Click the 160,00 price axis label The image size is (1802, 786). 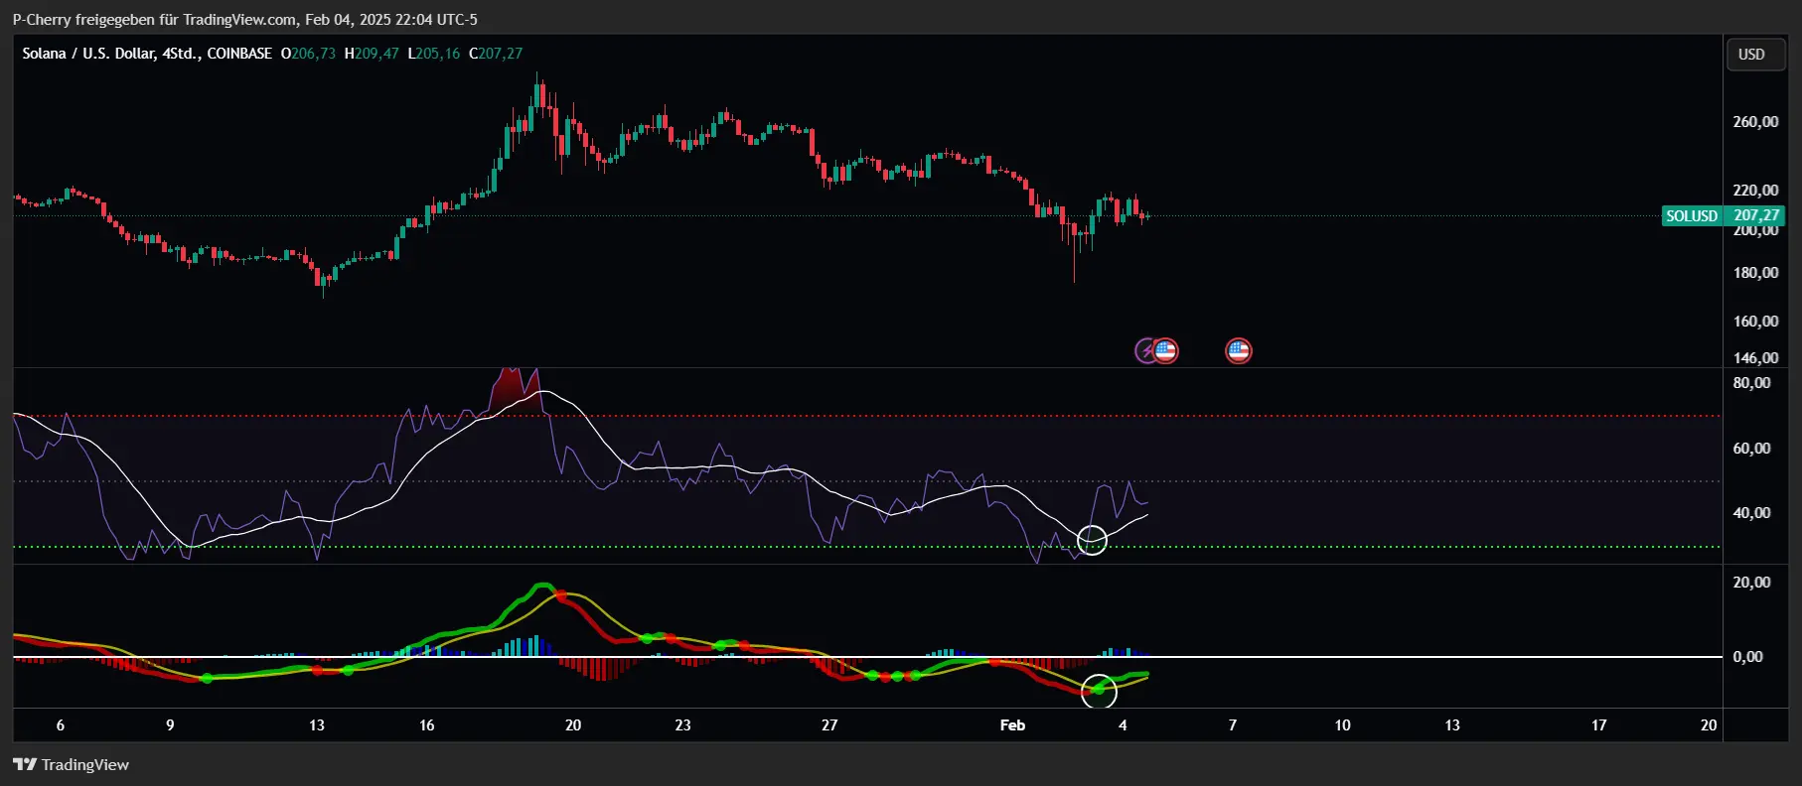1755,322
